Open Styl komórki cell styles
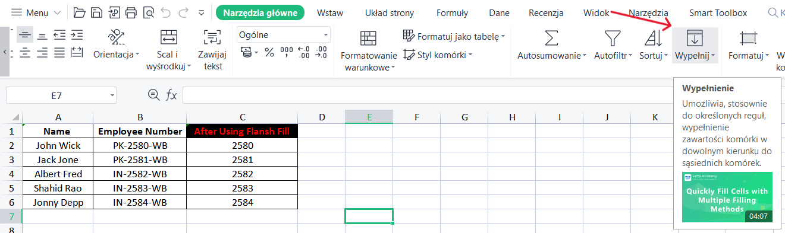This screenshot has width=785, height=233. (437, 55)
